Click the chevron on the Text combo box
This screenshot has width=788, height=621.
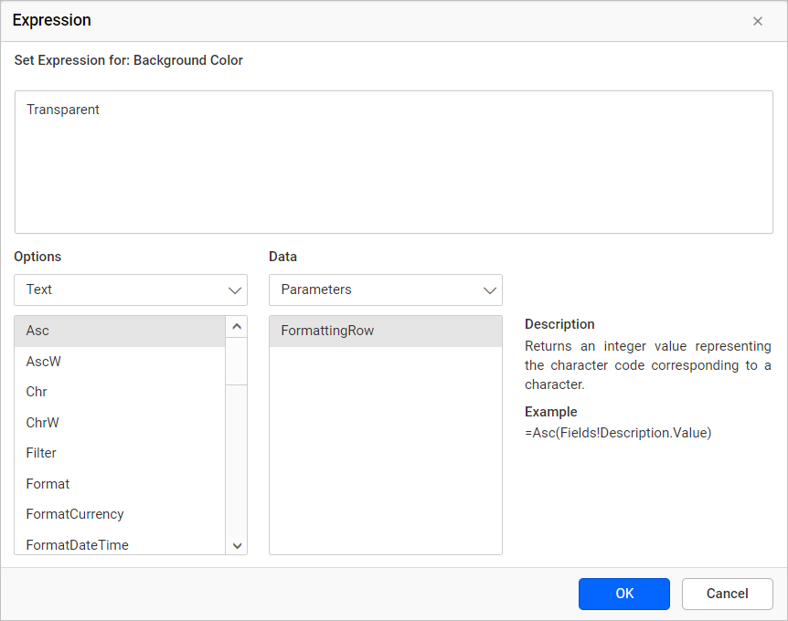[235, 289]
